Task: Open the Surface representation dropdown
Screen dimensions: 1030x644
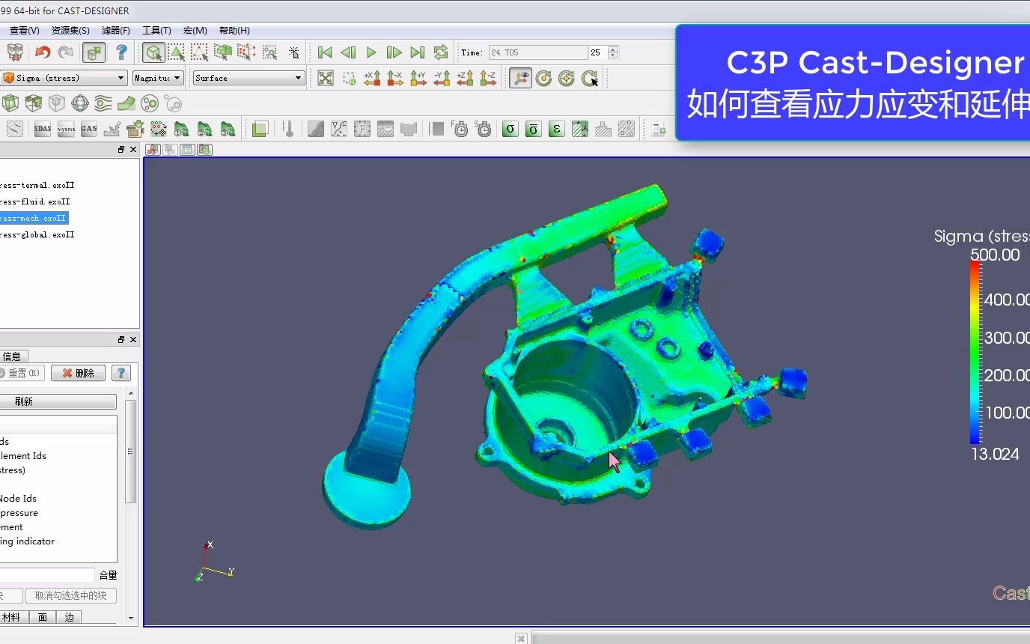Action: 249,78
